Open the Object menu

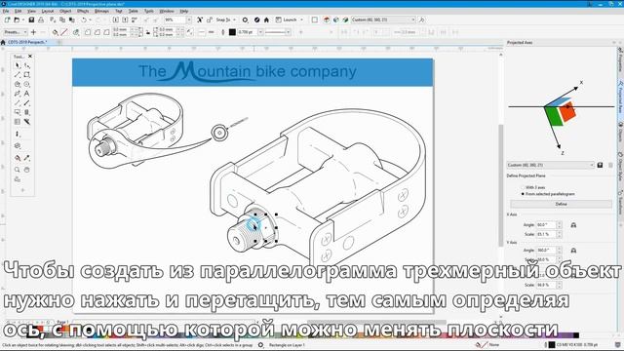tap(65, 11)
